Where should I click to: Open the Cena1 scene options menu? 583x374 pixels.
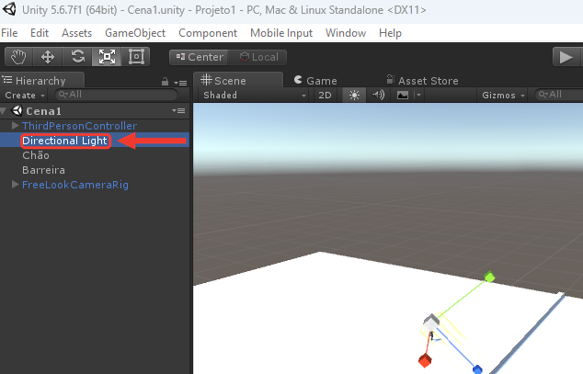[x=178, y=110]
